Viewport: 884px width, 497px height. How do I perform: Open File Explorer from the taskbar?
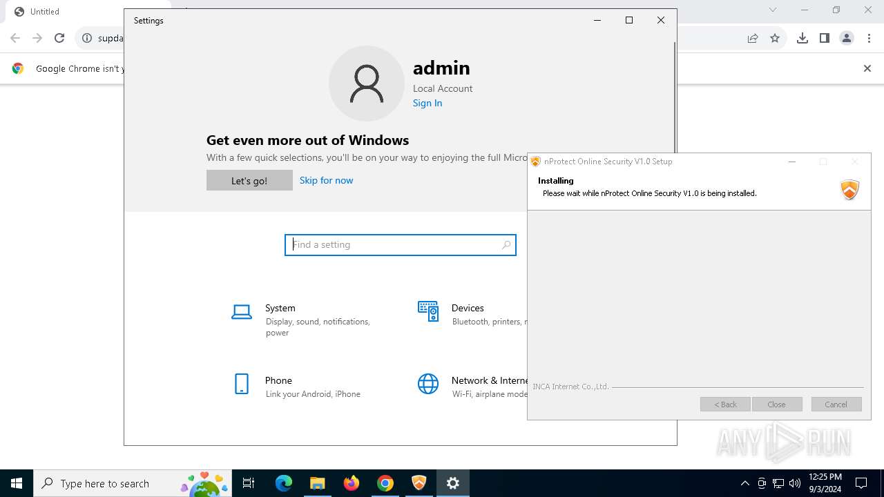coord(318,483)
